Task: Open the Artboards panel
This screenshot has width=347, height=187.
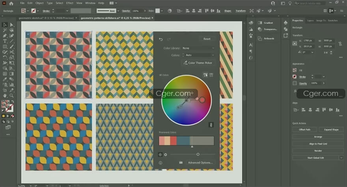Action: pos(268,38)
